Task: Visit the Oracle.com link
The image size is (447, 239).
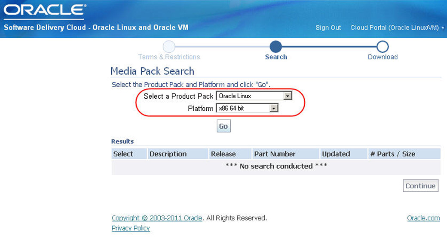Action: [423, 218]
